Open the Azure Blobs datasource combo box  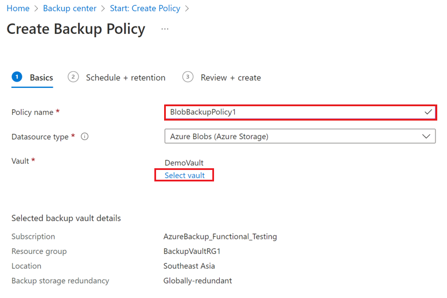click(x=293, y=137)
